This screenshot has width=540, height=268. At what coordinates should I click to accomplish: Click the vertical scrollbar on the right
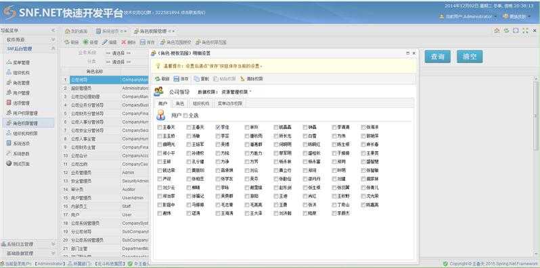click(536, 117)
